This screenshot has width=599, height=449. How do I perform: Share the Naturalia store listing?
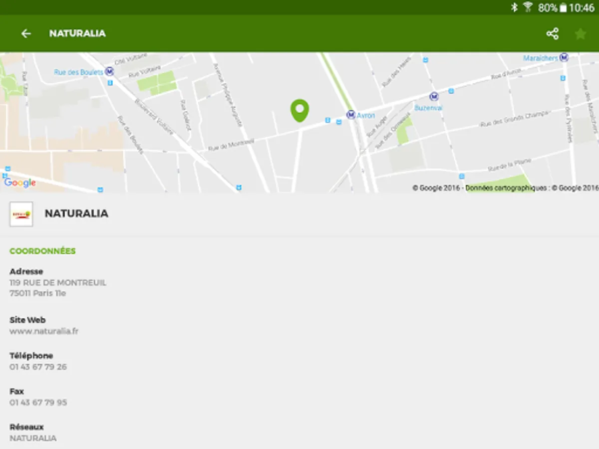(x=552, y=33)
